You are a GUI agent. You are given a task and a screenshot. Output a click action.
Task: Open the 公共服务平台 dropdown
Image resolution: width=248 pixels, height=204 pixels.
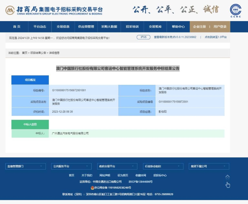tap(71, 166)
